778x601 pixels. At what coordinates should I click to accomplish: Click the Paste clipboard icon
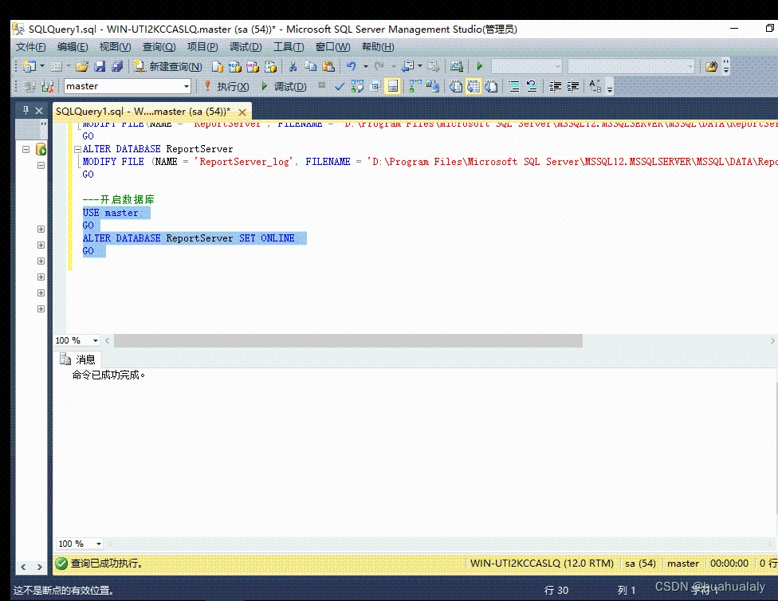pos(328,66)
